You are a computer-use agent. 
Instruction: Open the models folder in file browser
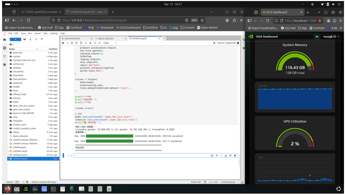33,87
